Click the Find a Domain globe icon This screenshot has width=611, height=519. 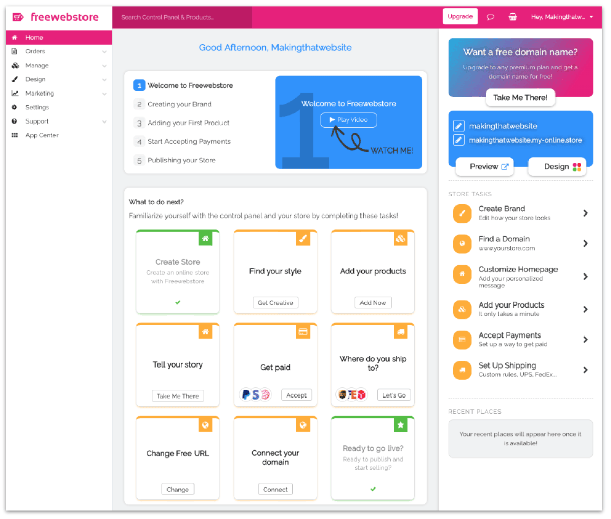click(x=462, y=243)
